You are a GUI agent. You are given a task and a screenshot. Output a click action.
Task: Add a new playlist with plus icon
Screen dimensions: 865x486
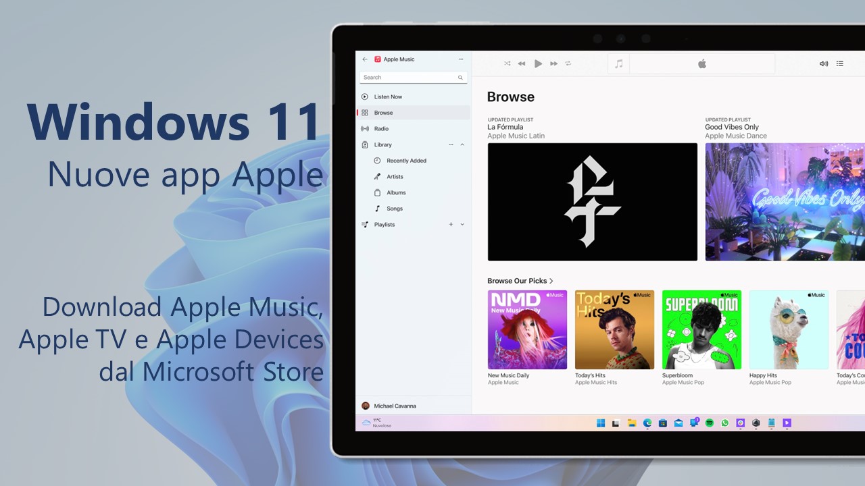[x=451, y=224]
